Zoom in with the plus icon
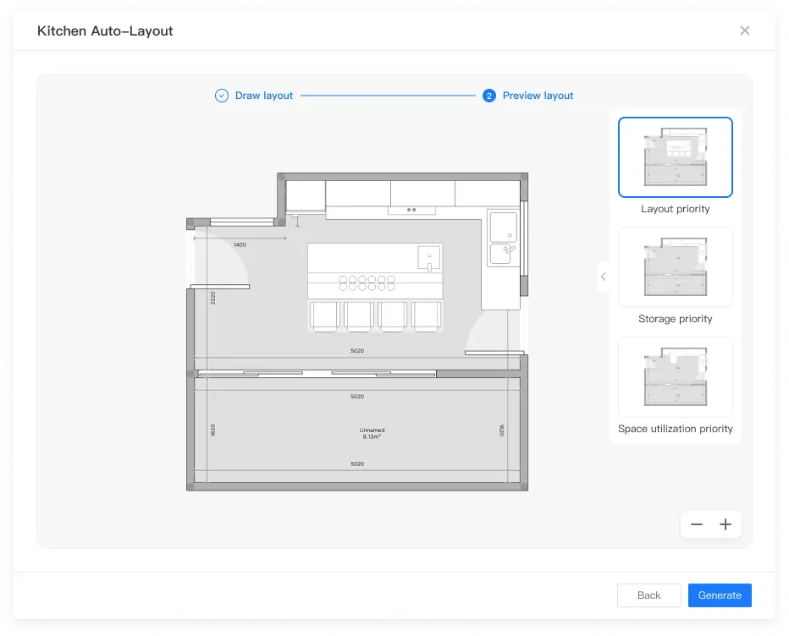 click(726, 524)
